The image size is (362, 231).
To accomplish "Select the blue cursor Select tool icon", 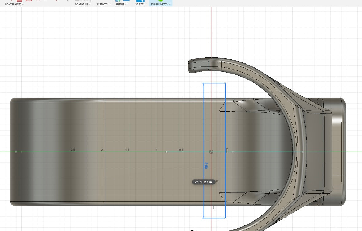I will [x=140, y=1].
